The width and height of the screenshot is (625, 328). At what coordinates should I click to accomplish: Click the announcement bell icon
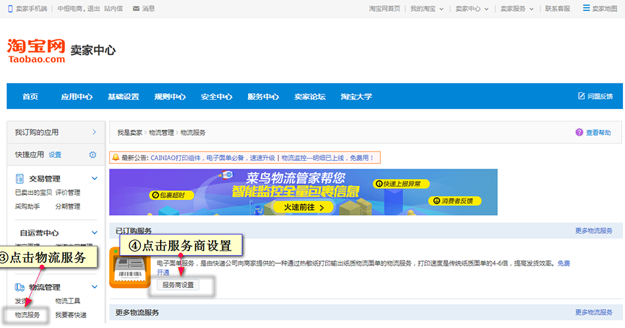116,157
